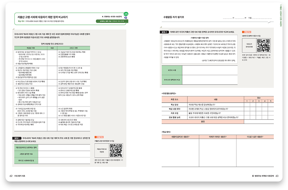Click the '현금성 지원' column header
This screenshot has width=288, height=190.
click(31, 48)
